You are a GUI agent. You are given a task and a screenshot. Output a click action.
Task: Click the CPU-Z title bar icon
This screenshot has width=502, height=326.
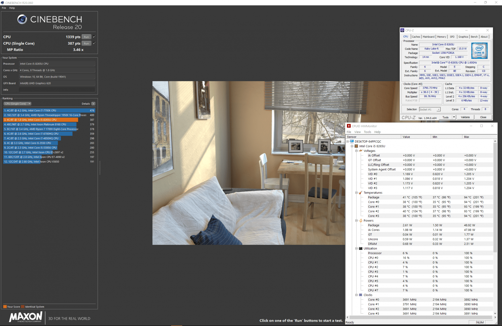(402, 30)
